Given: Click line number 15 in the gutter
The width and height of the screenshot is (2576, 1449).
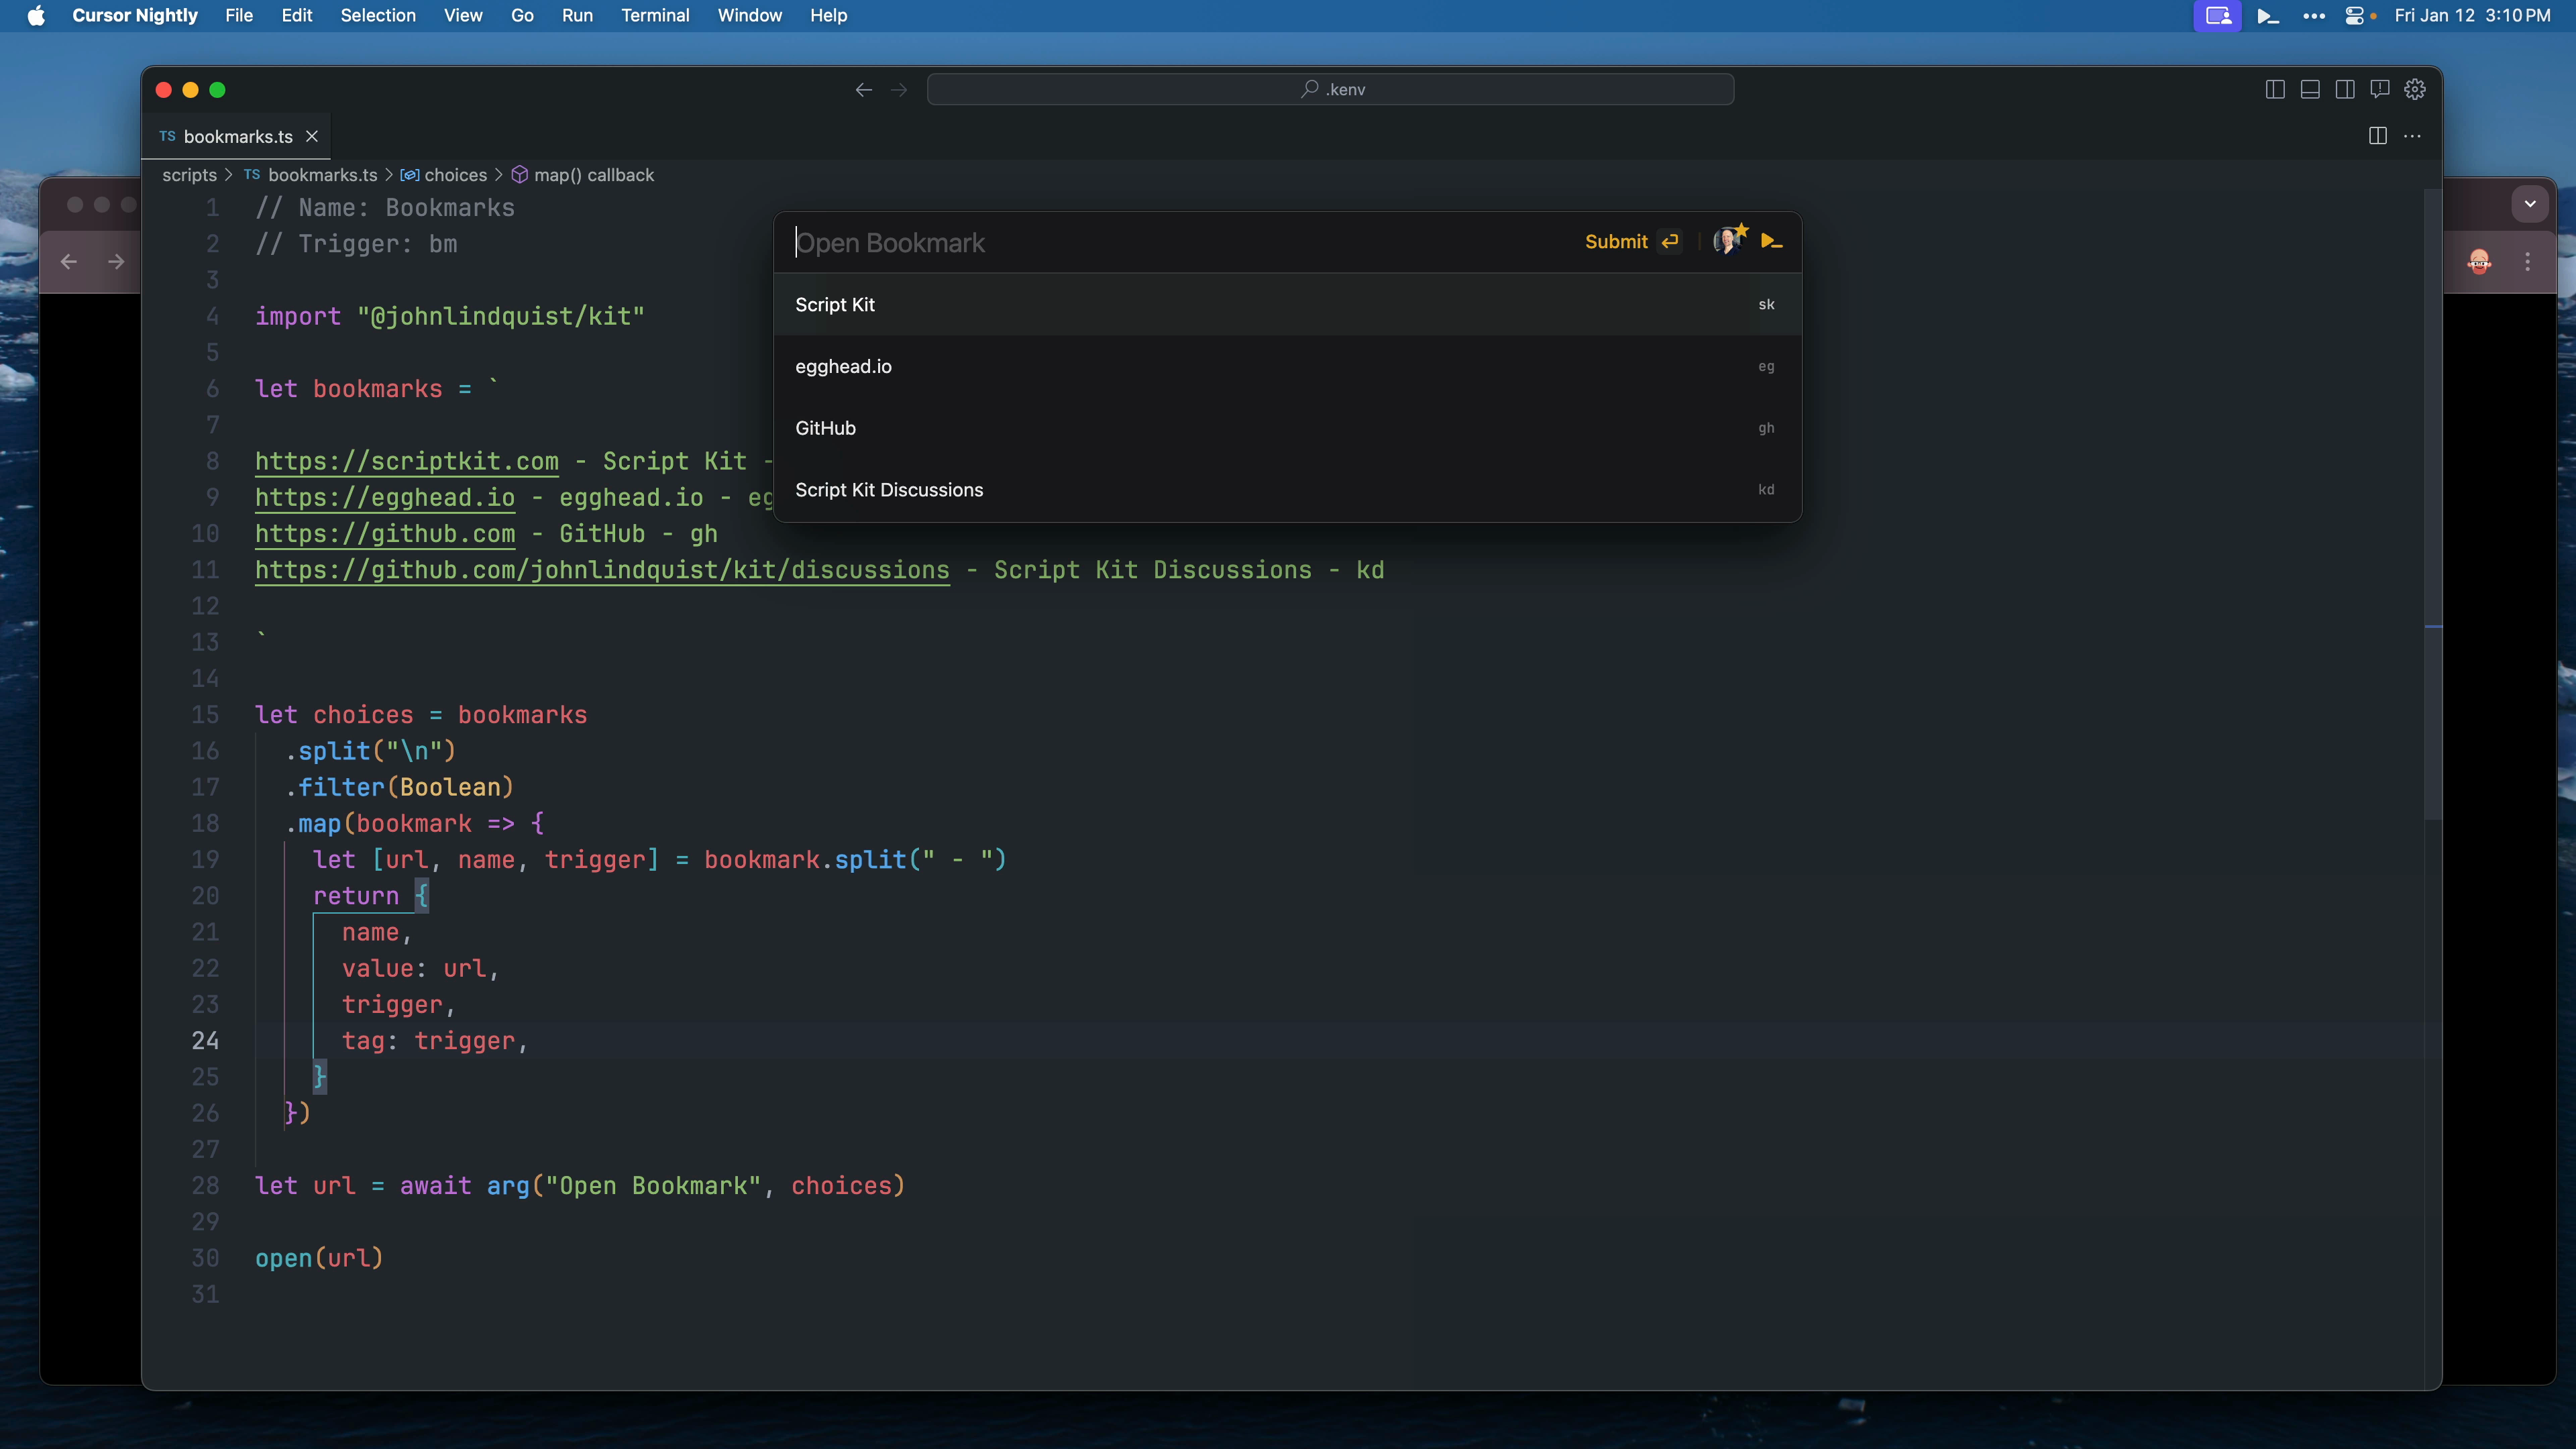Looking at the screenshot, I should click(x=205, y=715).
